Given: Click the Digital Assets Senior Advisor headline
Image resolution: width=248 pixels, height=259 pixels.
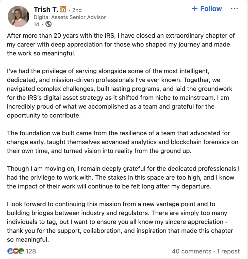Looking at the screenshot, I should pos(70,17).
